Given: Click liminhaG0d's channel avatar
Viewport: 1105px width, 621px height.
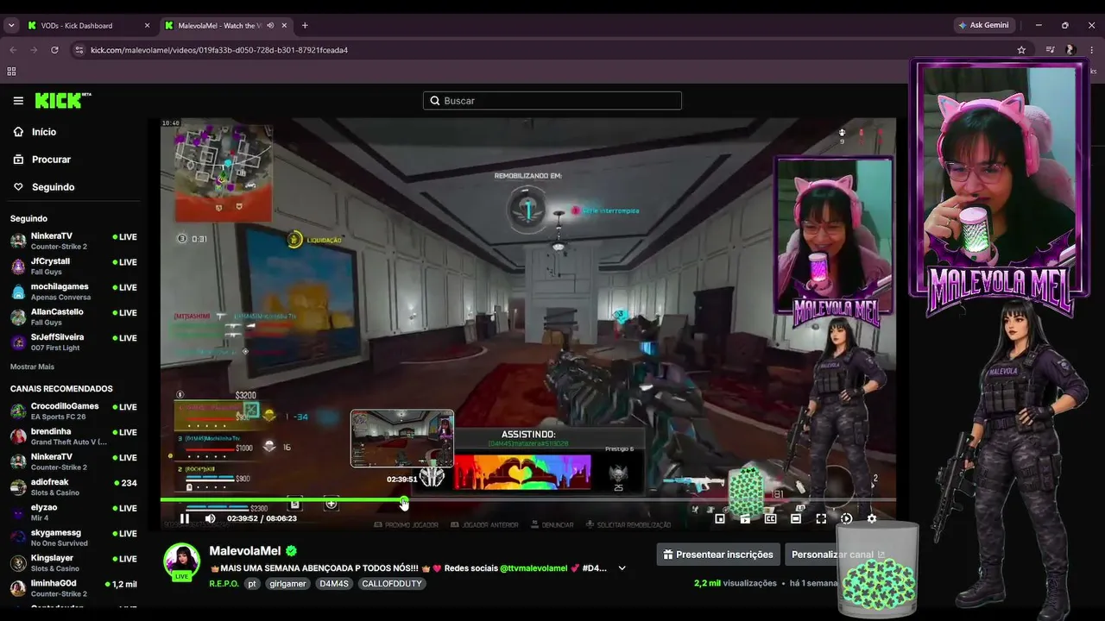Looking at the screenshot, I should click(x=18, y=588).
